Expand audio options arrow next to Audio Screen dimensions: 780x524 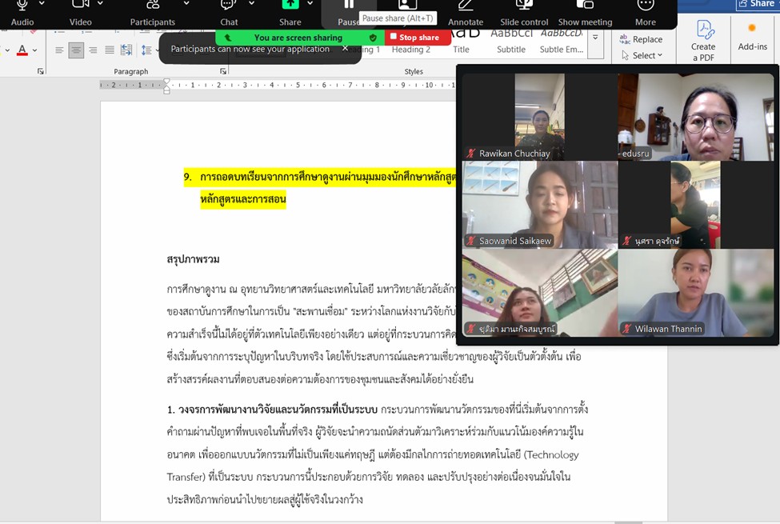pos(42,4)
